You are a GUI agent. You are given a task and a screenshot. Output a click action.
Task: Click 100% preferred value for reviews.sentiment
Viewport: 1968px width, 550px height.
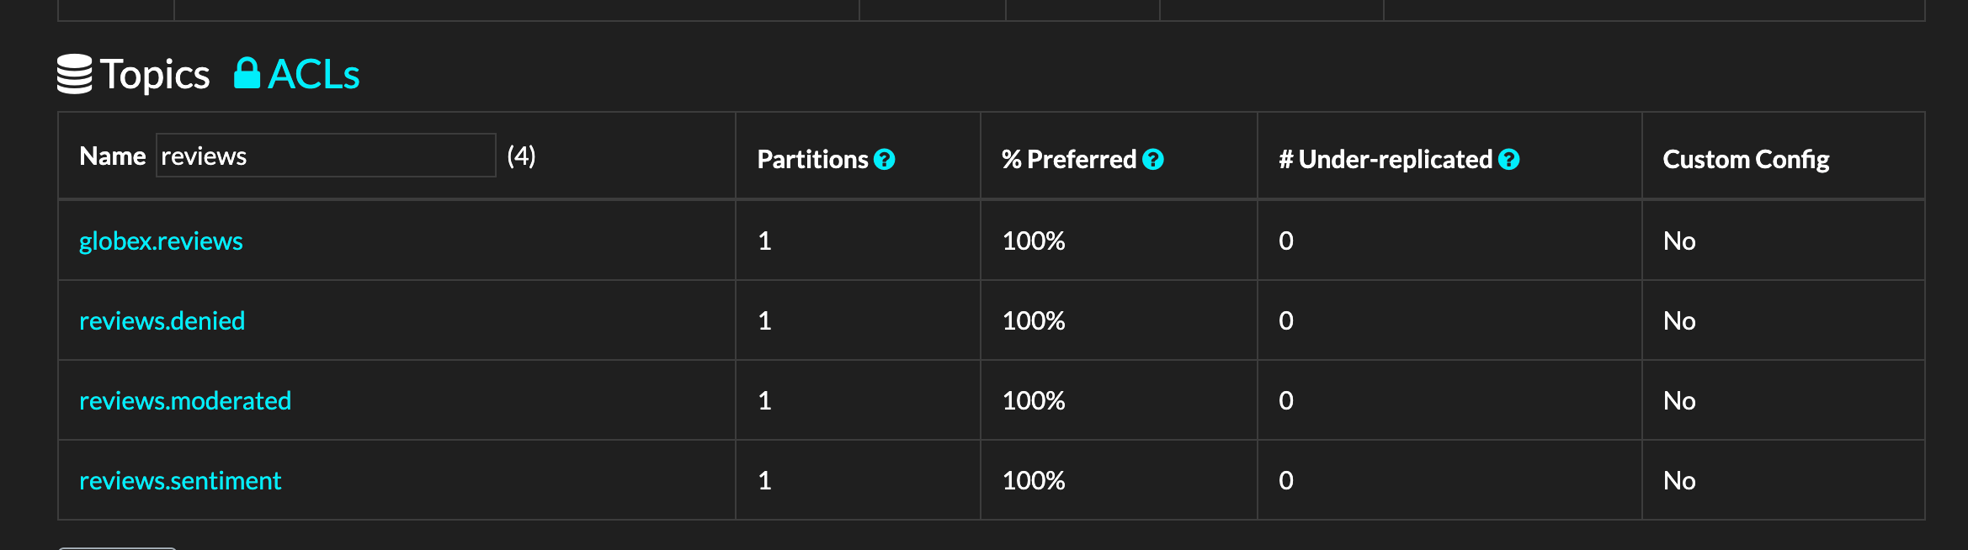[x=1034, y=481]
